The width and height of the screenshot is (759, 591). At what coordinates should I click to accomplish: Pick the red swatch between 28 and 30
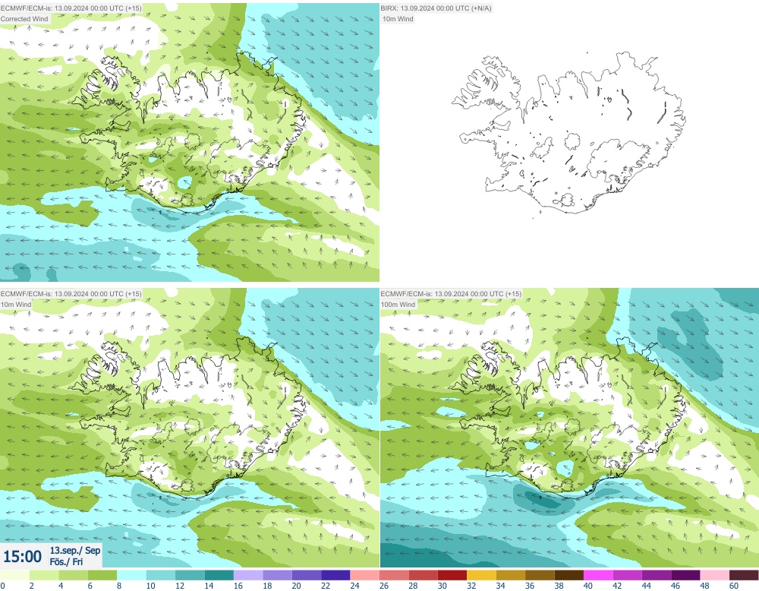(423, 575)
